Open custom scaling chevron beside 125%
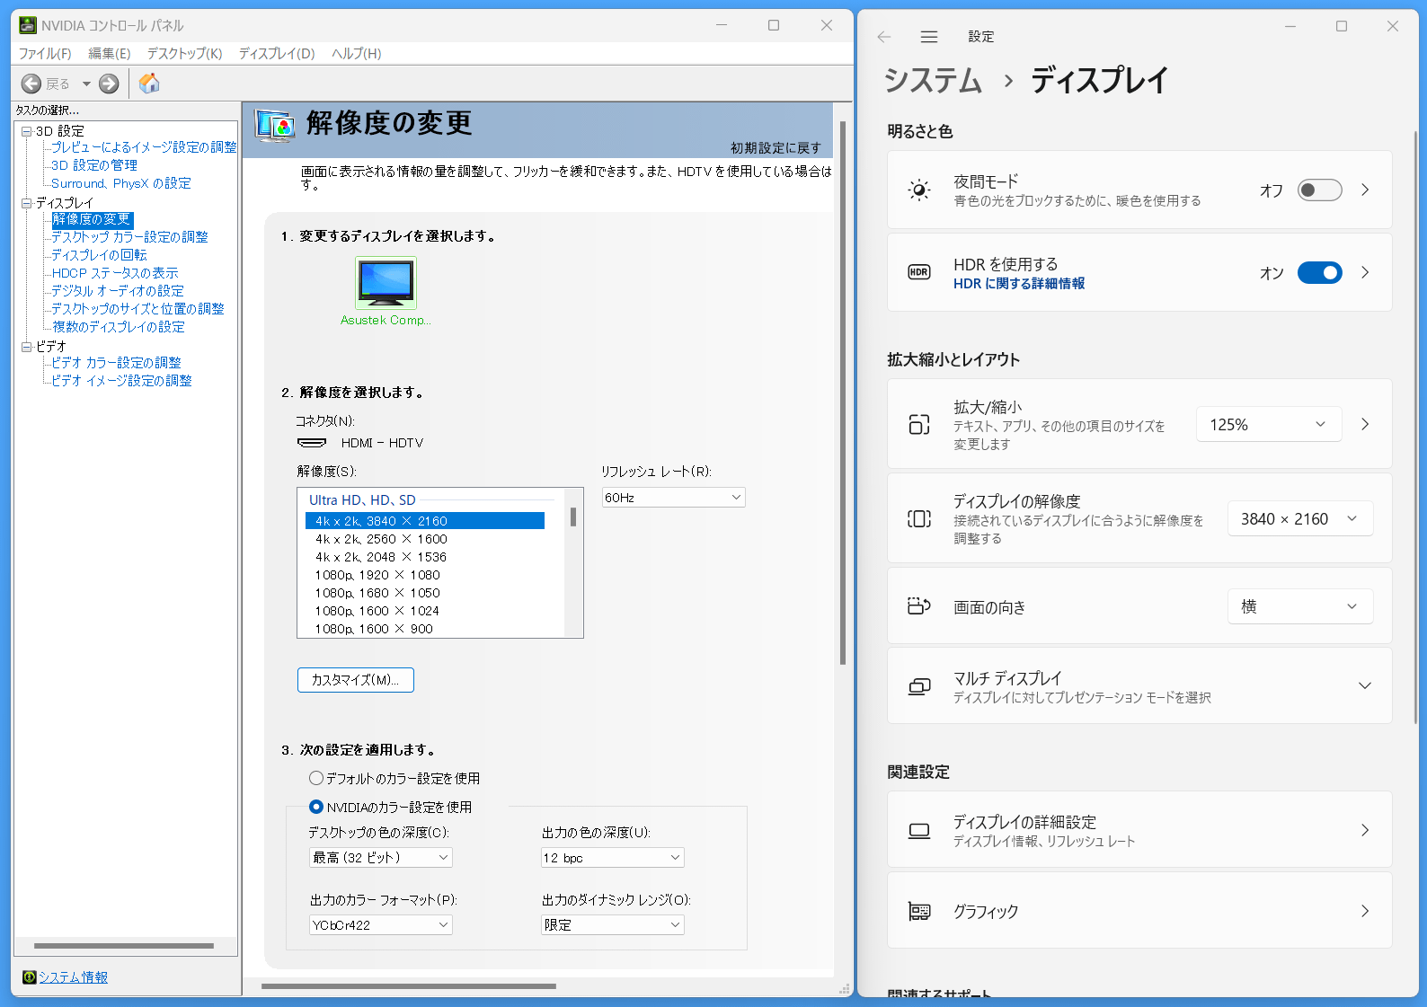This screenshot has height=1007, width=1427. (1365, 424)
